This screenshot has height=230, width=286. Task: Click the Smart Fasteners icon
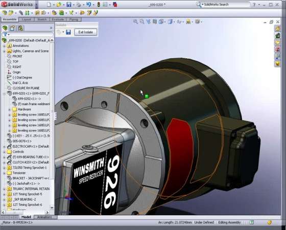click(x=37, y=13)
